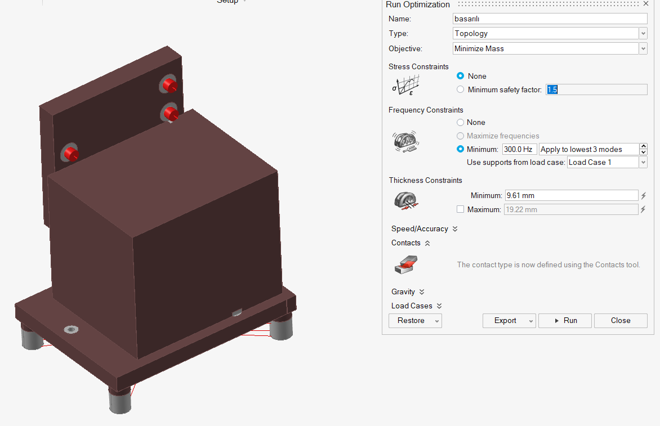Viewport: 660px width, 426px height.
Task: Click the Frequency Constraints heading
Action: (x=426, y=110)
